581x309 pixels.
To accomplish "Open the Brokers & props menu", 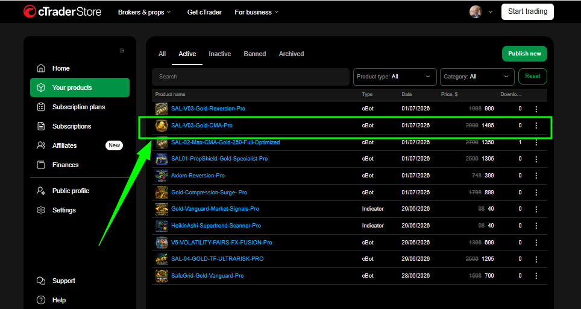I will (145, 12).
